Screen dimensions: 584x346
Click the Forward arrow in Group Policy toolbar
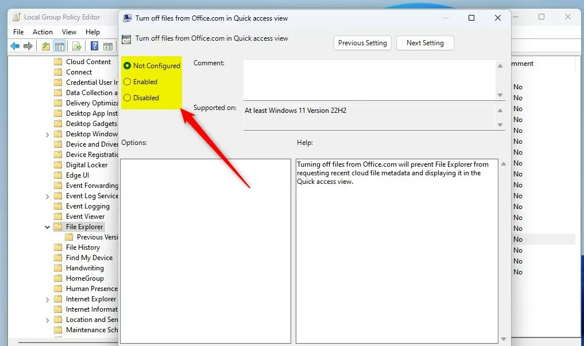pyautogui.click(x=28, y=46)
